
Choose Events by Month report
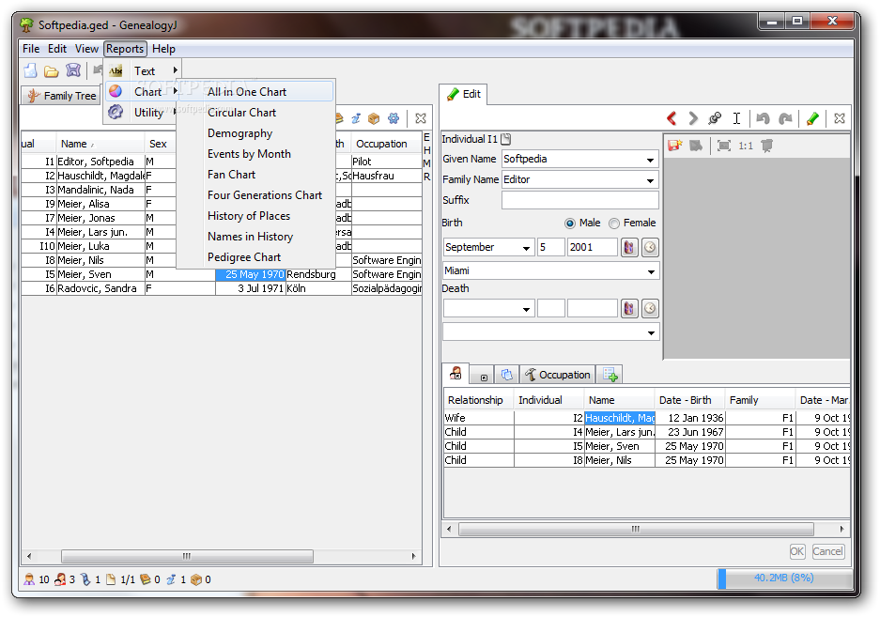[255, 154]
